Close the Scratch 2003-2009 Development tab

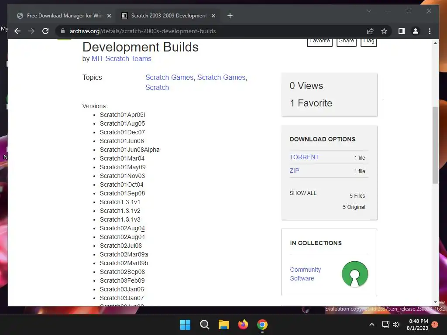coord(213,16)
